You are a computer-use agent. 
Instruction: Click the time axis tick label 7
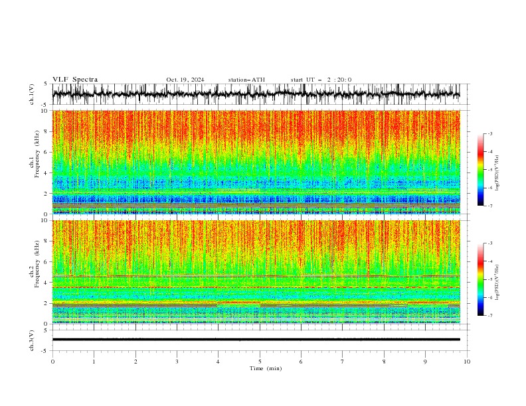pyautogui.click(x=342, y=362)
